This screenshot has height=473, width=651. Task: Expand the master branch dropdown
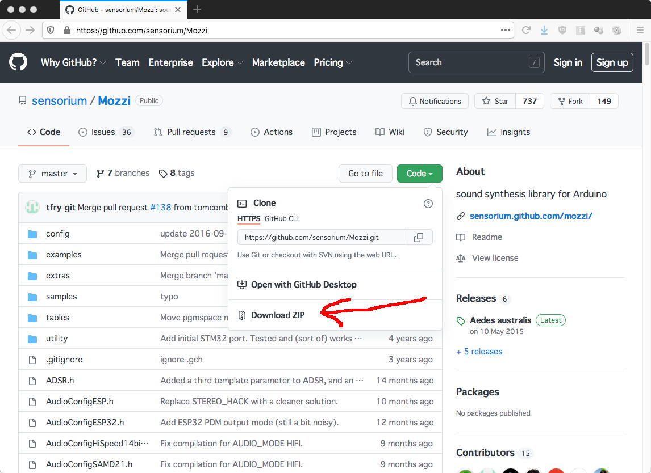click(x=53, y=174)
